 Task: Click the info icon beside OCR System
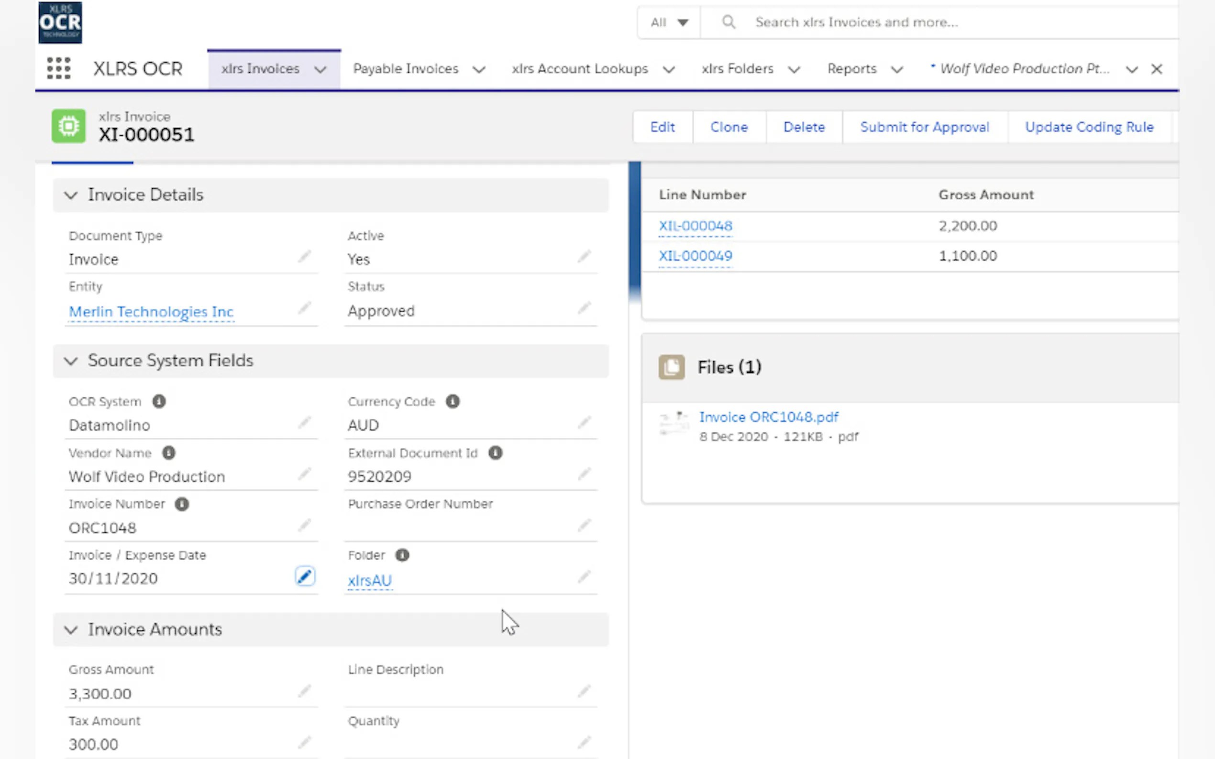[x=159, y=401]
